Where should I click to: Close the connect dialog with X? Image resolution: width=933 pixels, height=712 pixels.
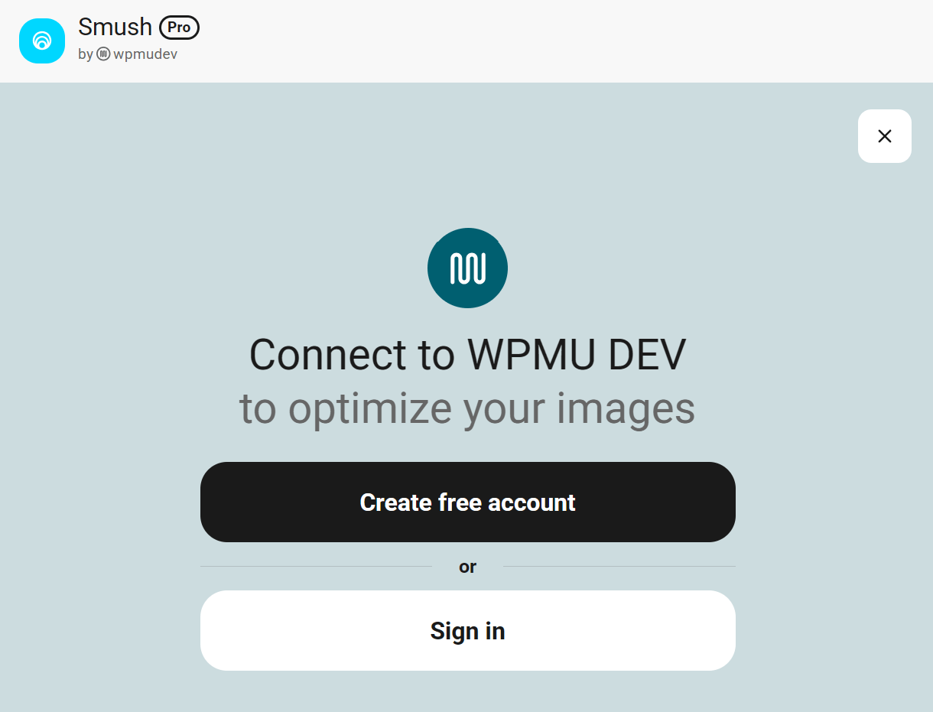pos(885,136)
